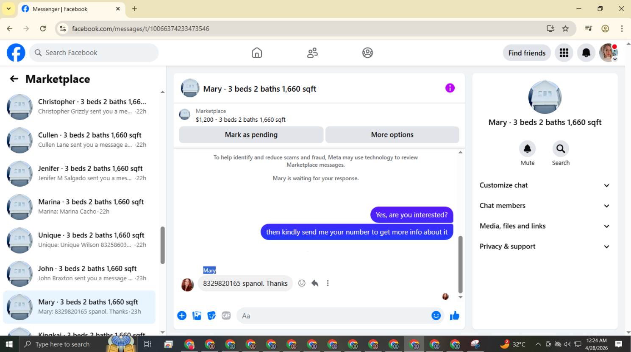View site information icon in address bar
The image size is (631, 352).
point(63,28)
